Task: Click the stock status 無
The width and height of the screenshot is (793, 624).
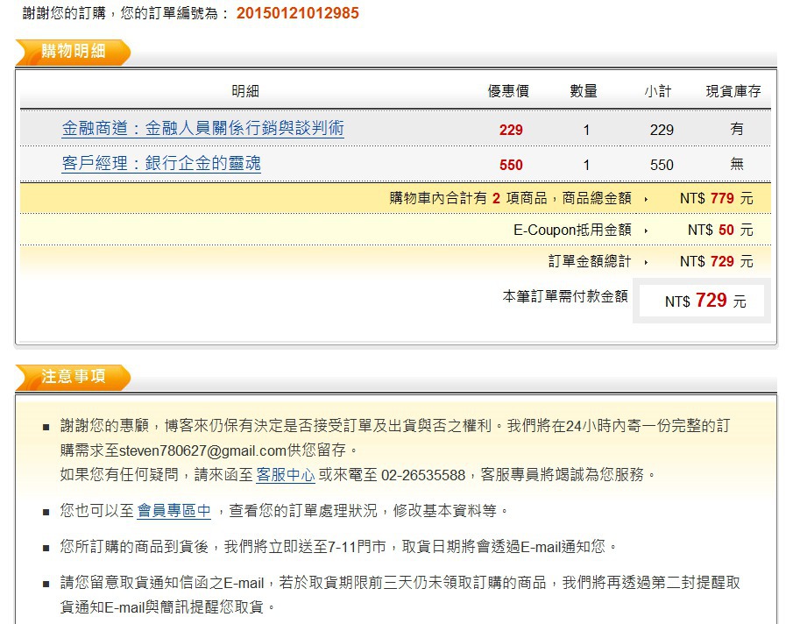Action: (x=737, y=164)
